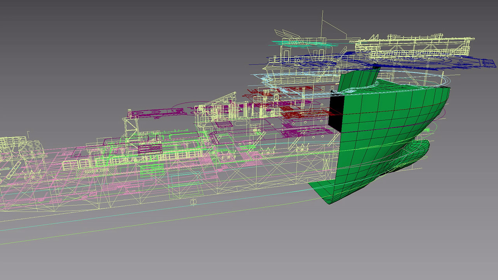Image resolution: width=498 pixels, height=280 pixels.
Task: Click the purple gridded hatch on the main deck
Action: point(150,149)
